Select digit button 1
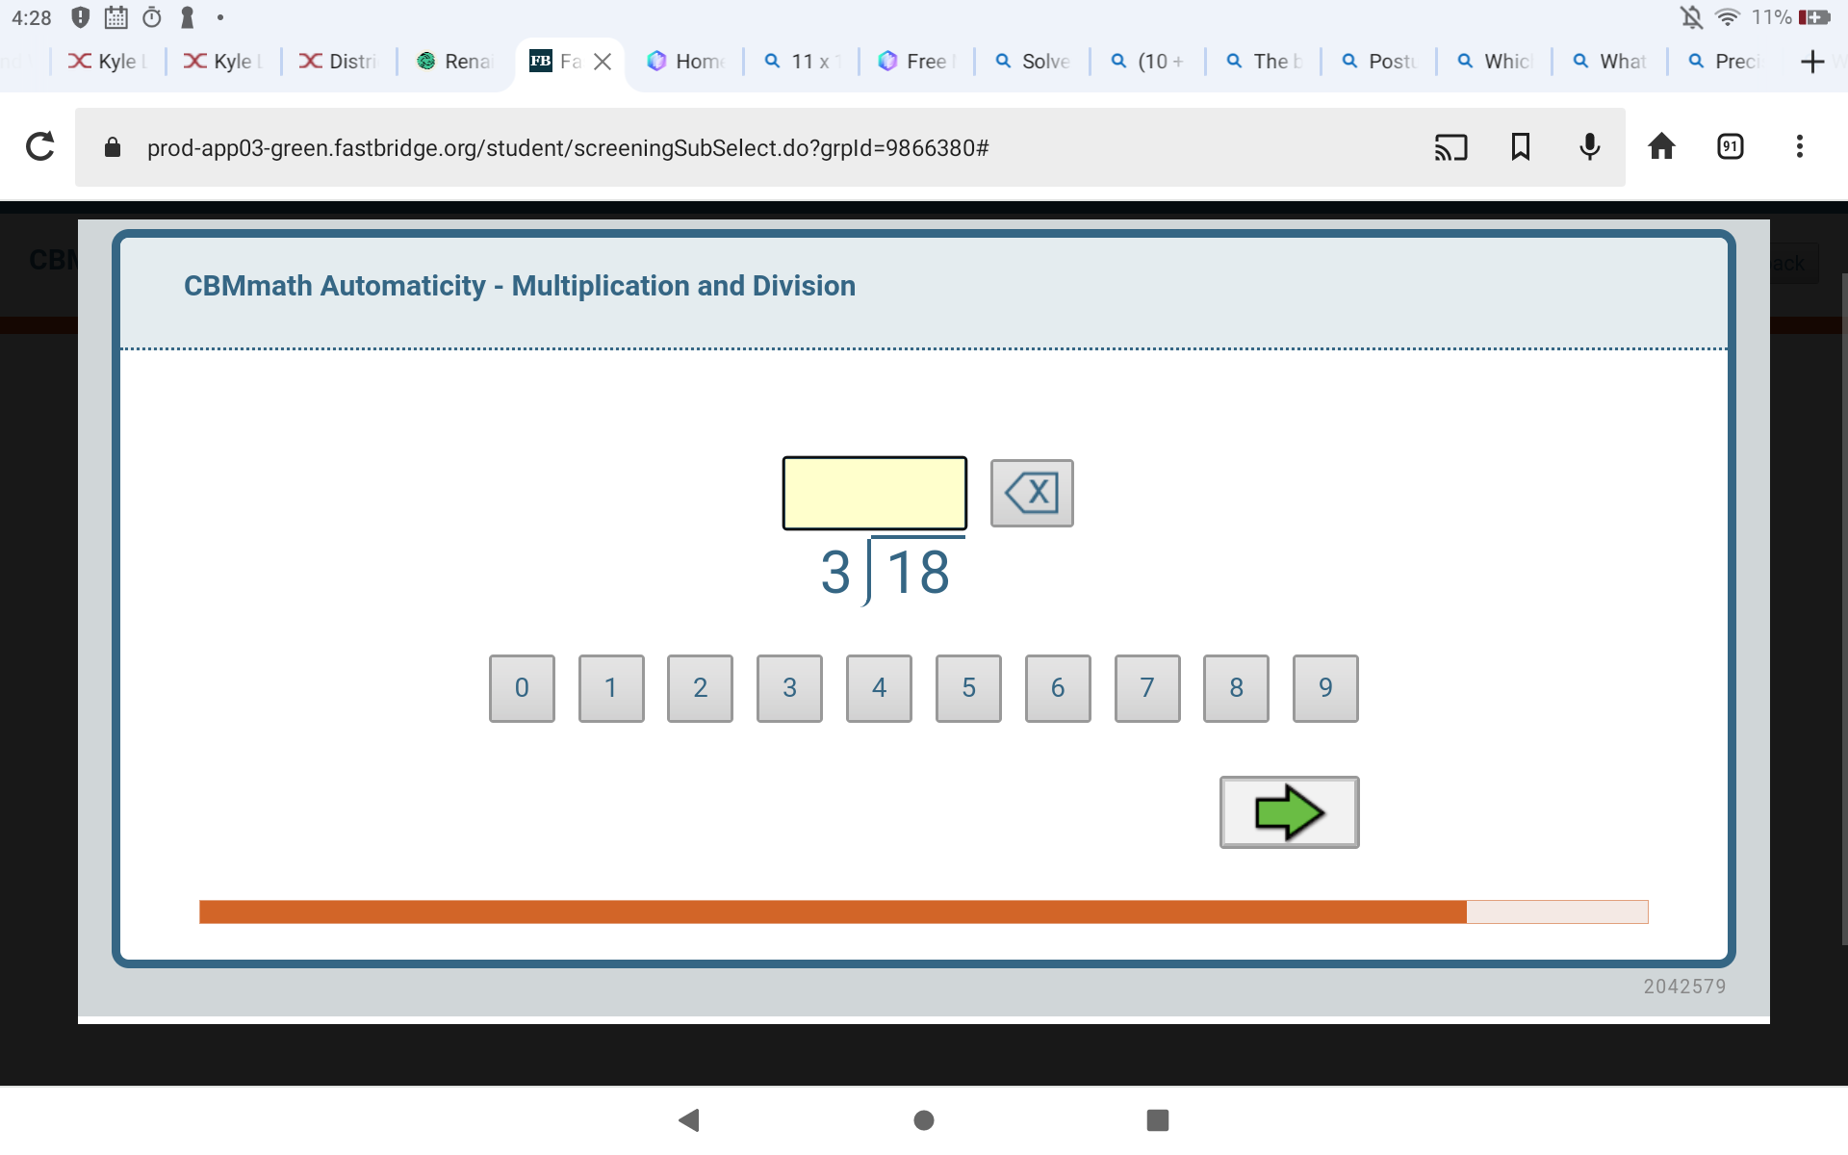This screenshot has height=1155, width=1848. pyautogui.click(x=612, y=688)
